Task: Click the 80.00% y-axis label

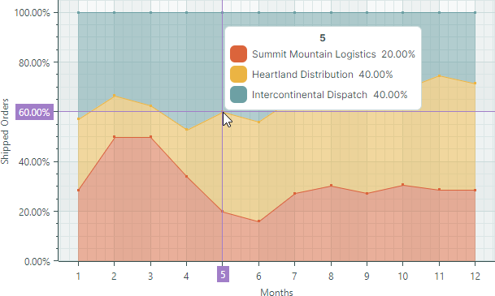Action: pos(34,63)
